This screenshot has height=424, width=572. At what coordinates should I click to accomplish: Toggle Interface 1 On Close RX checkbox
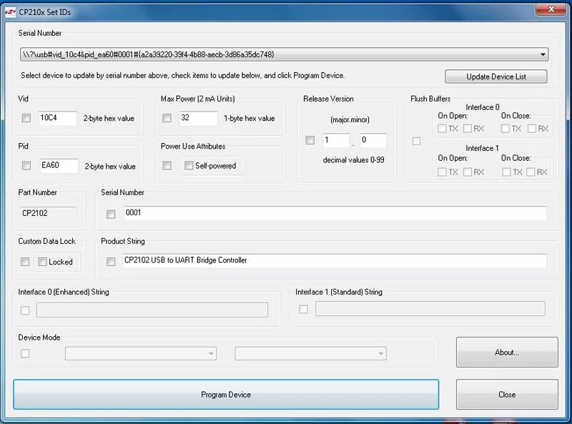531,172
